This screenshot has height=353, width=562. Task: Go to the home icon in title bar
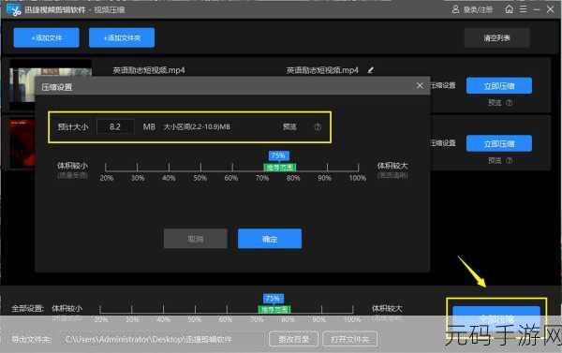[x=509, y=9]
